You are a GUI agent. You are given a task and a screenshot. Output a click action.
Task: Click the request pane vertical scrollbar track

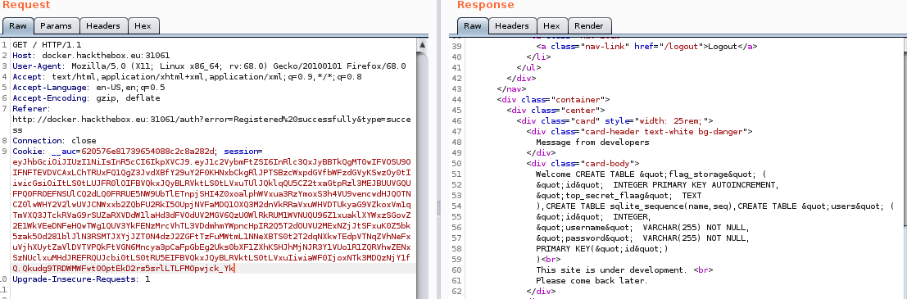point(424,174)
